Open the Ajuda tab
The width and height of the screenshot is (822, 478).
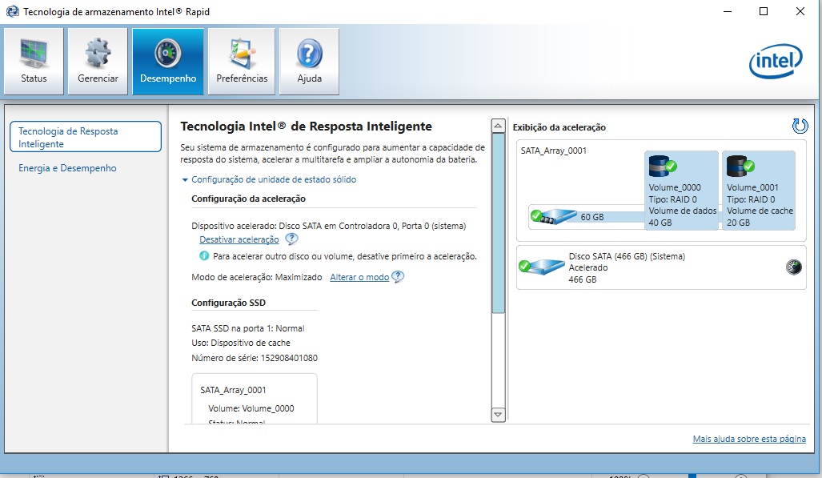309,62
